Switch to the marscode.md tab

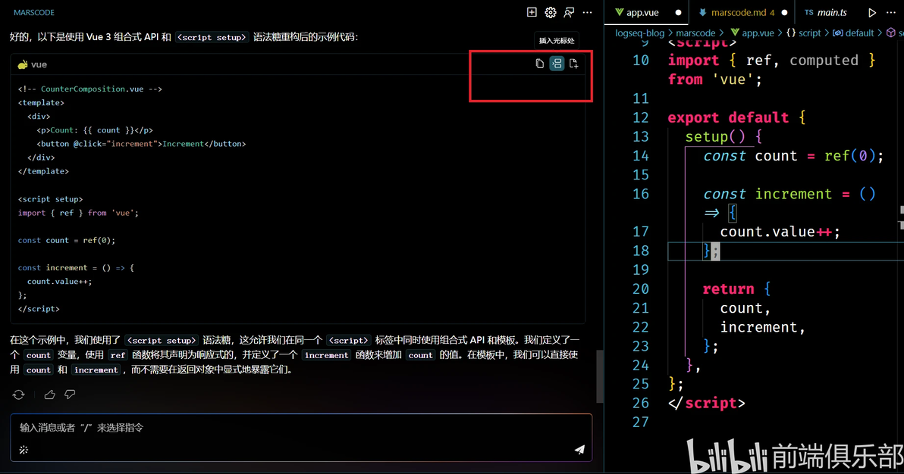click(x=742, y=12)
